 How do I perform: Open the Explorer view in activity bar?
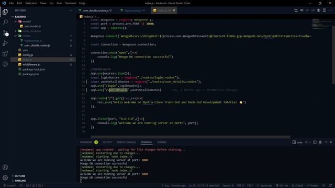tap(5, 11)
